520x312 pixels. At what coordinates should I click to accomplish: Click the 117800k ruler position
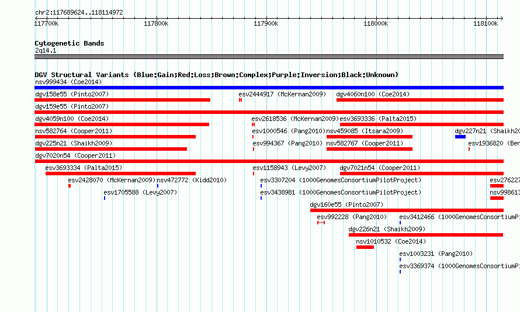[156, 23]
